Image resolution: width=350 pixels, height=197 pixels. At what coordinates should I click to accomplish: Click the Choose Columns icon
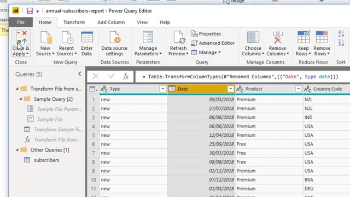(253, 37)
